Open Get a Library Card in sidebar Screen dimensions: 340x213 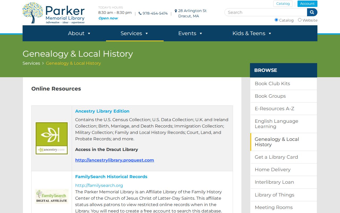pyautogui.click(x=284, y=157)
